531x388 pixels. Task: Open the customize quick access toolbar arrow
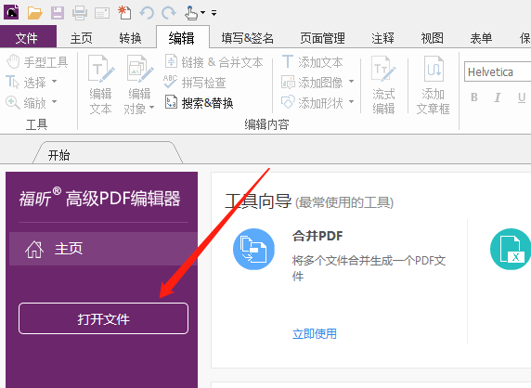point(214,13)
